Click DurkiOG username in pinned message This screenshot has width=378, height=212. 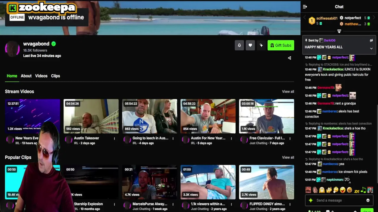tap(330, 40)
